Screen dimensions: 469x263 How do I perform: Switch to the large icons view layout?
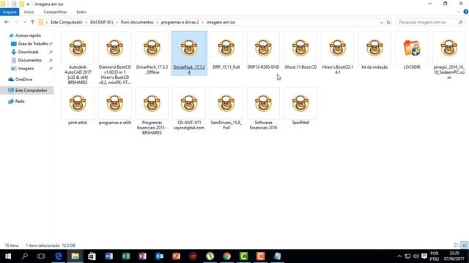coord(464,245)
